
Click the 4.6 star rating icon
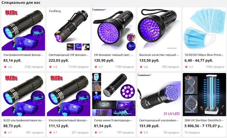pyautogui.click(x=5, y=67)
